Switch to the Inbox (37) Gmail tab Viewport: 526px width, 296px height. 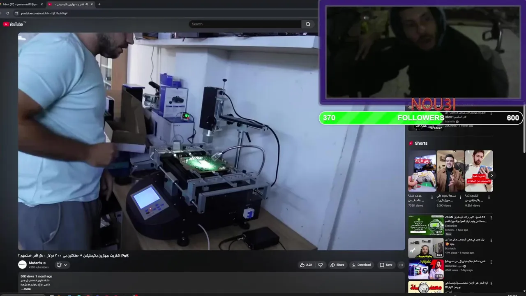click(x=21, y=4)
